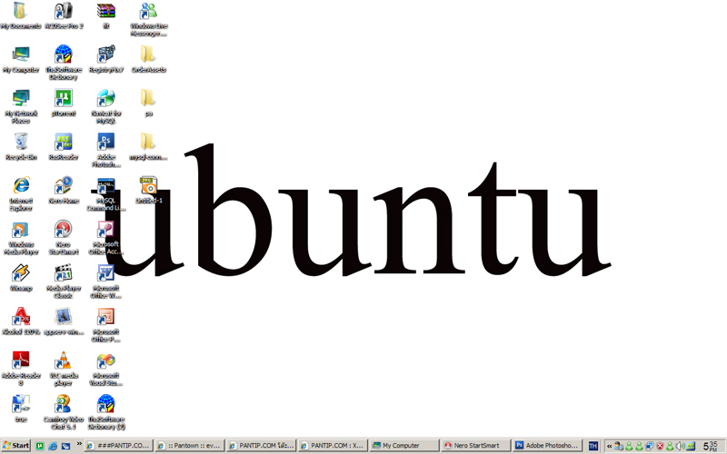Launch Windows Media Player shortcut
The image size is (727, 454).
[20, 237]
